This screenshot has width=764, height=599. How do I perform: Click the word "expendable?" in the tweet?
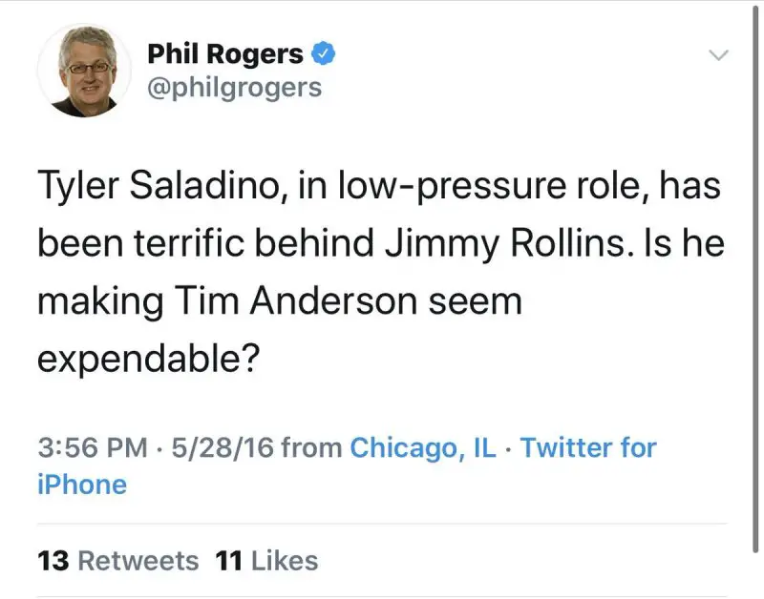pyautogui.click(x=149, y=360)
